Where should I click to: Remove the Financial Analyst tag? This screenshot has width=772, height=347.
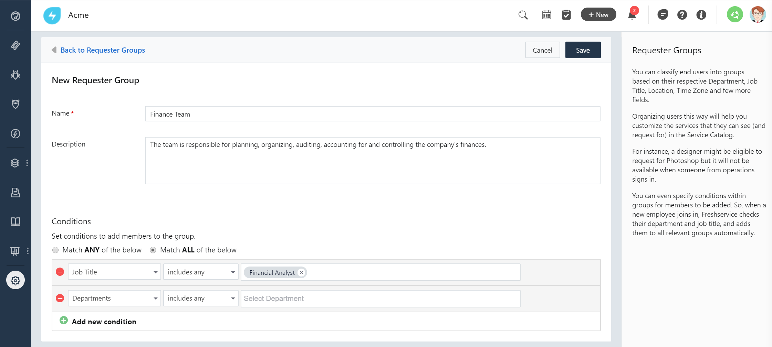pyautogui.click(x=301, y=272)
